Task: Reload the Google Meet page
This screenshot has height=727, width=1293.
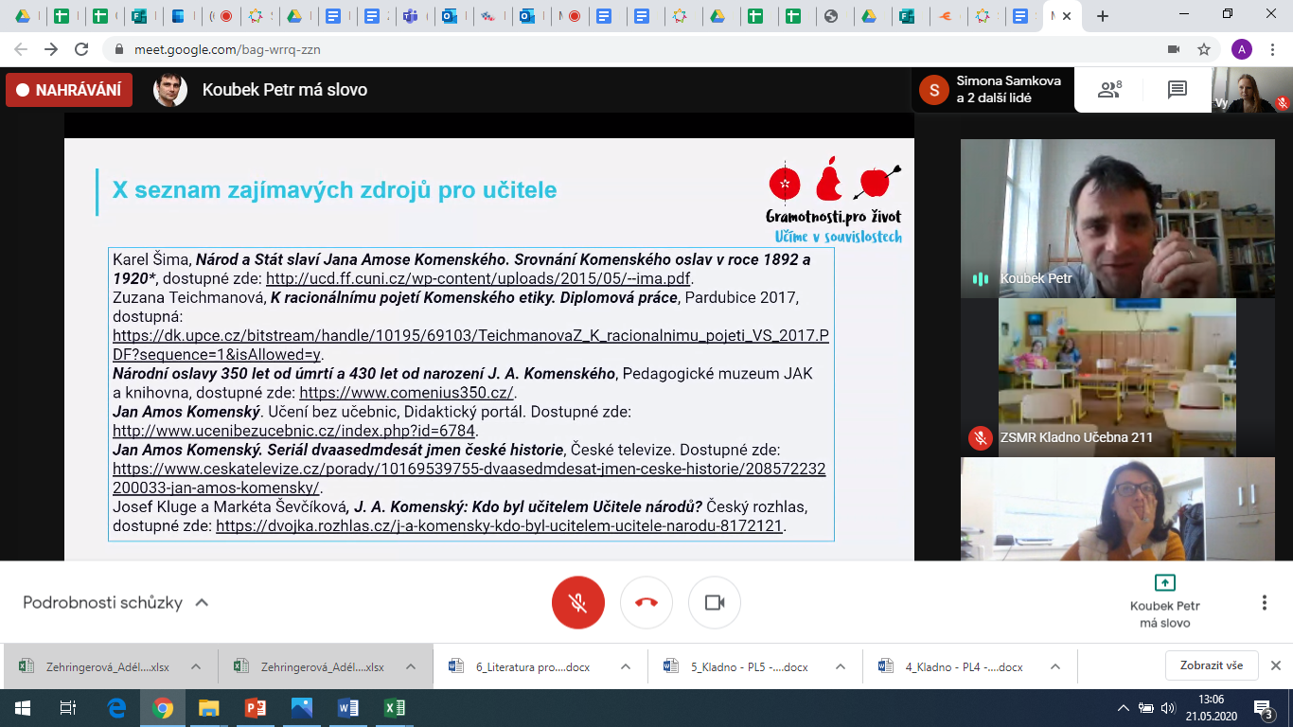Action: (81, 49)
